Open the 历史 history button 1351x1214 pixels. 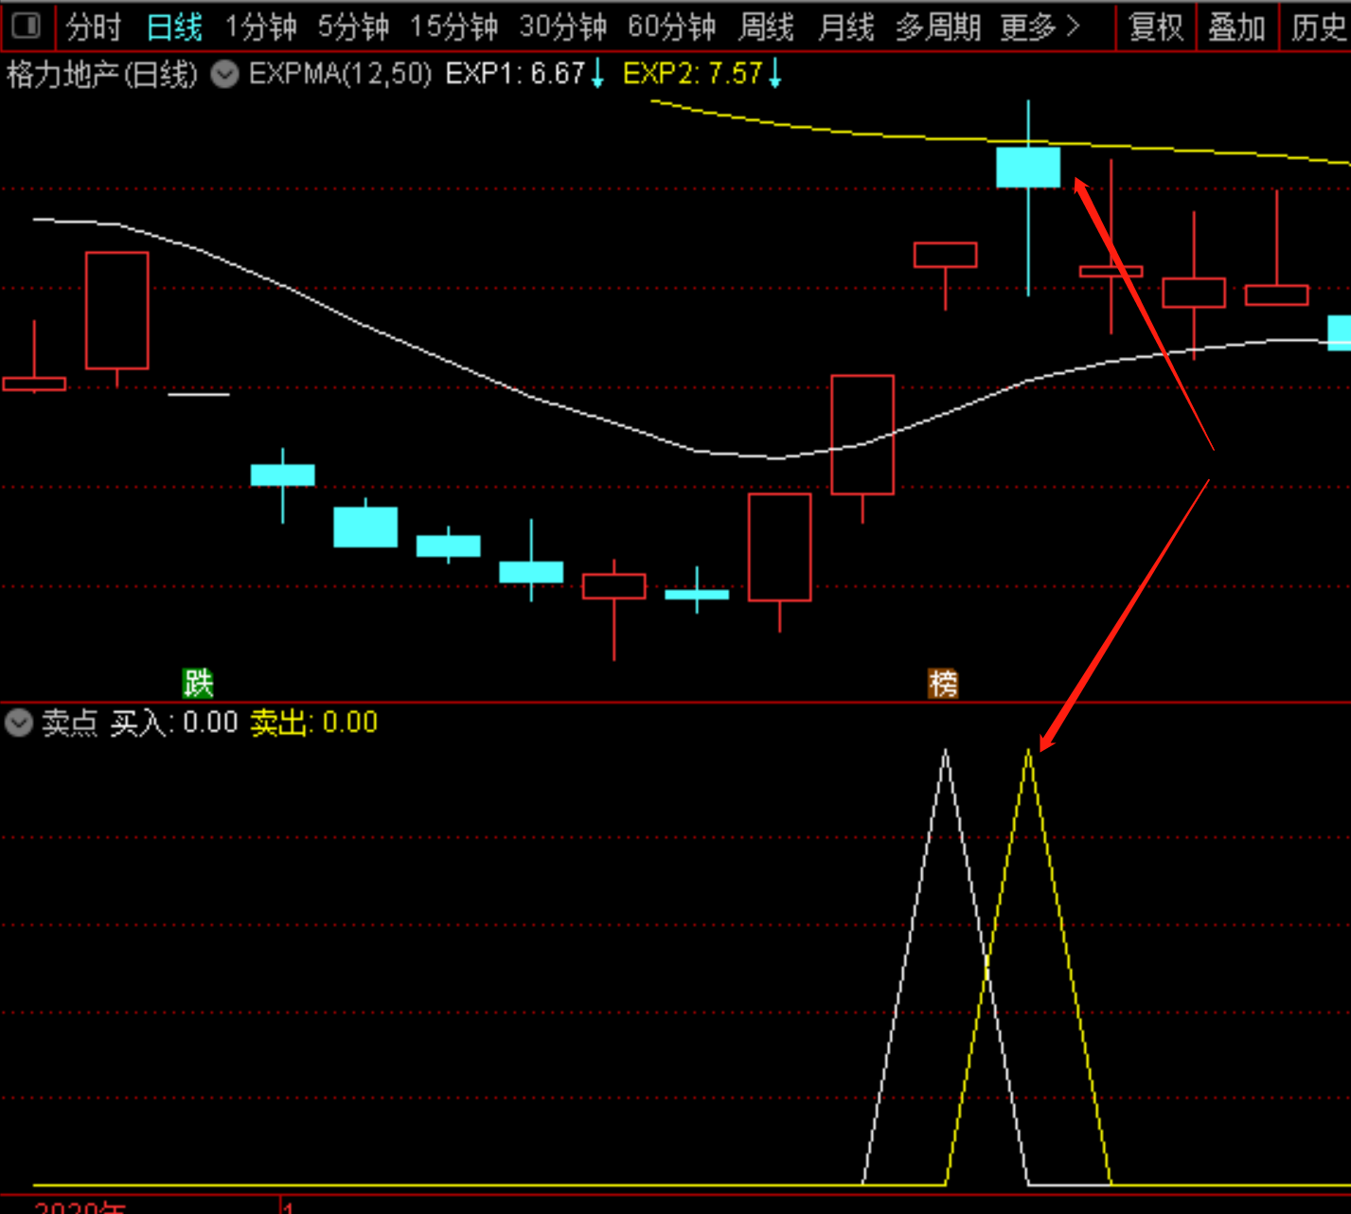(x=1318, y=27)
